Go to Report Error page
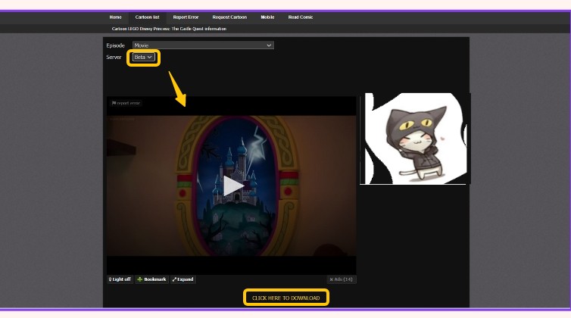 (x=186, y=17)
